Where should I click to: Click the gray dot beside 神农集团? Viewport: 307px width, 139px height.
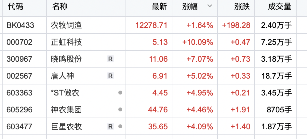pyautogui.click(x=120, y=110)
